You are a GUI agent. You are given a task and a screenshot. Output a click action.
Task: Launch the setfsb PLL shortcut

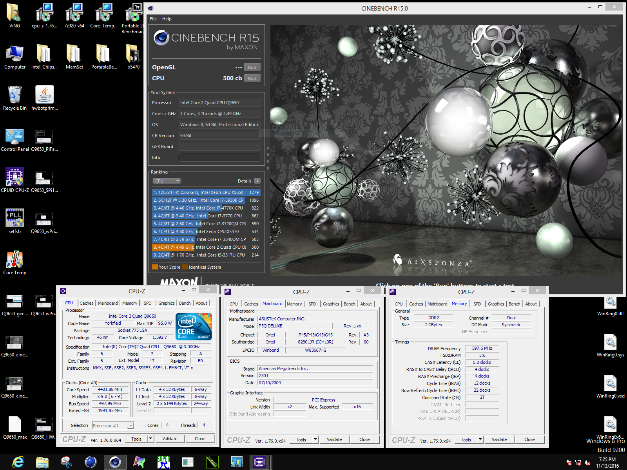pyautogui.click(x=15, y=221)
